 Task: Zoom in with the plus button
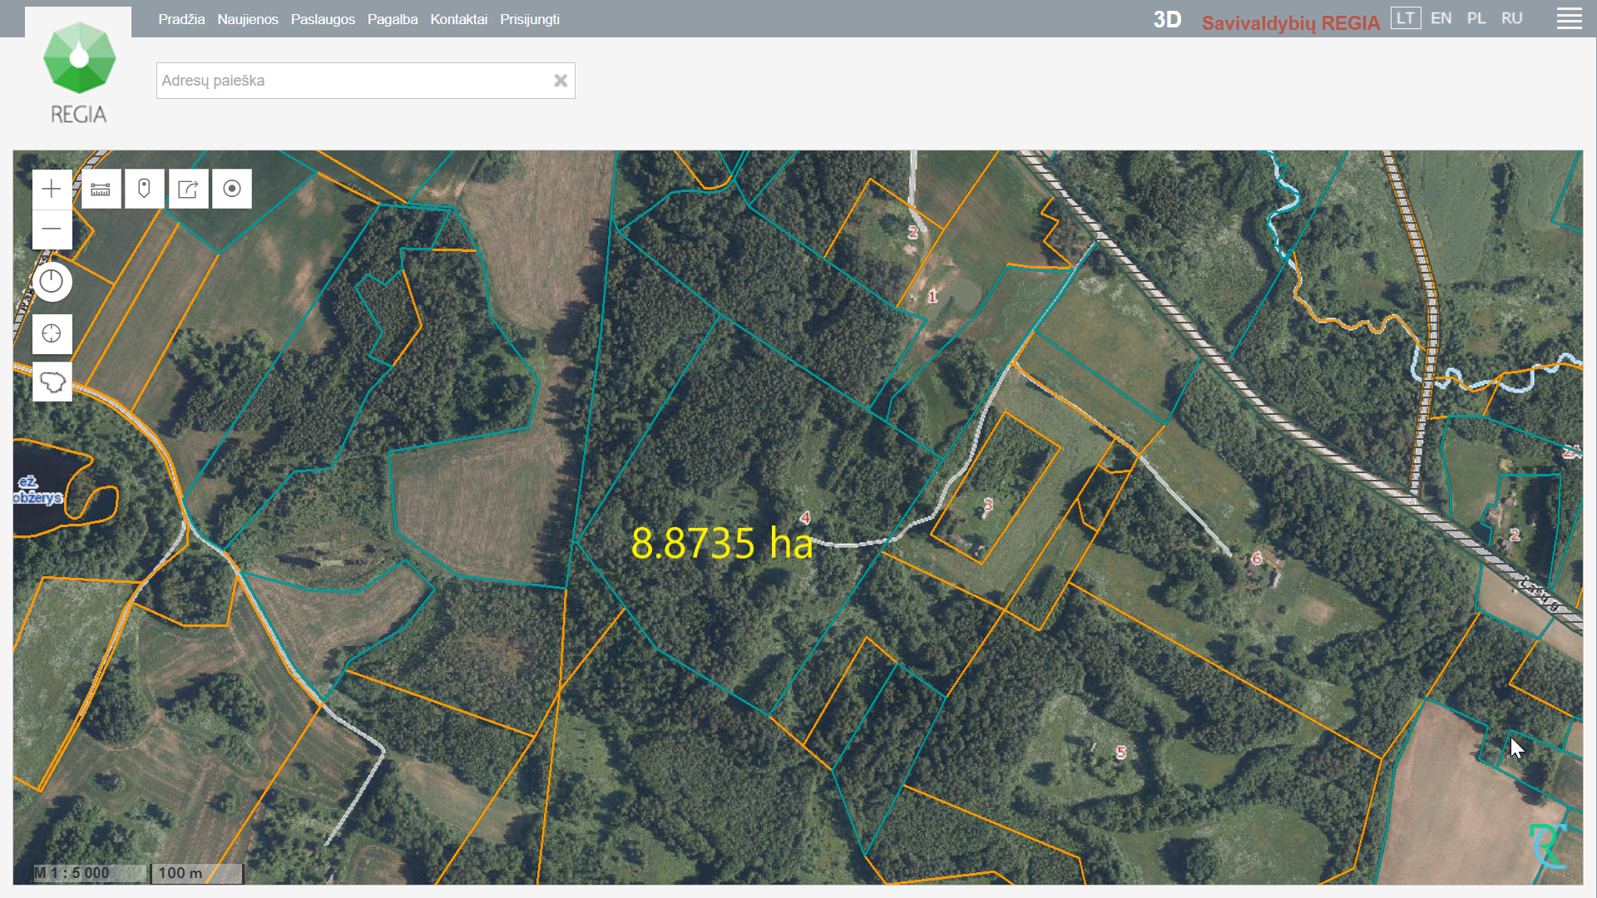click(x=52, y=189)
